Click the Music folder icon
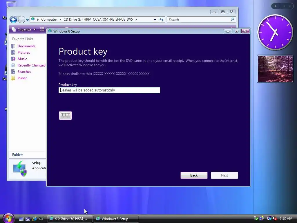The height and width of the screenshot is (223, 297). click(x=13, y=59)
